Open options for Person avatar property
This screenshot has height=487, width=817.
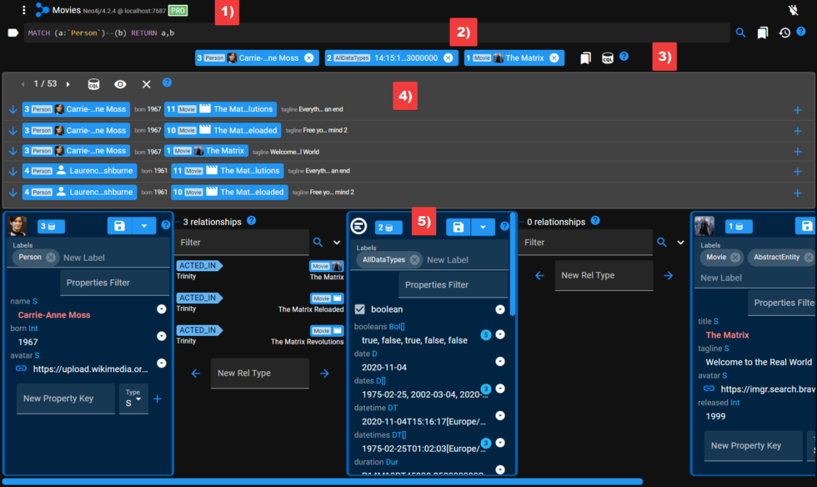[x=162, y=363]
